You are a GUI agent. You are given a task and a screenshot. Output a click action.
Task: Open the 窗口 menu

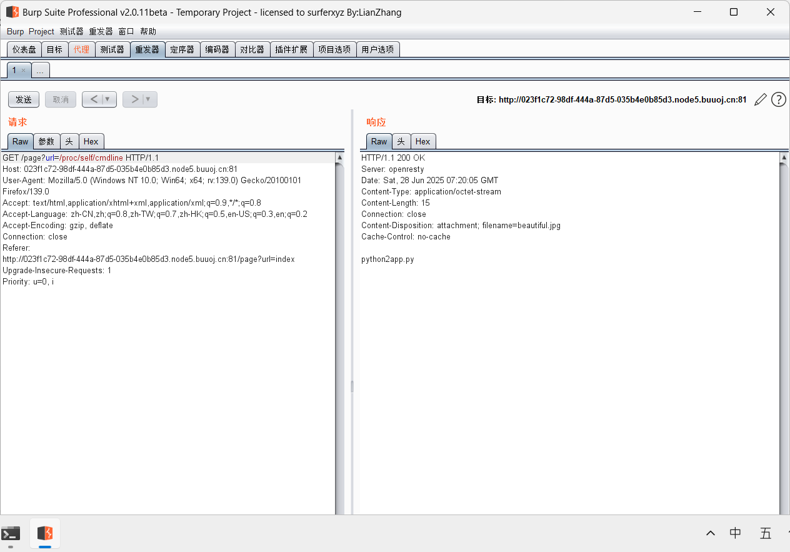[126, 31]
